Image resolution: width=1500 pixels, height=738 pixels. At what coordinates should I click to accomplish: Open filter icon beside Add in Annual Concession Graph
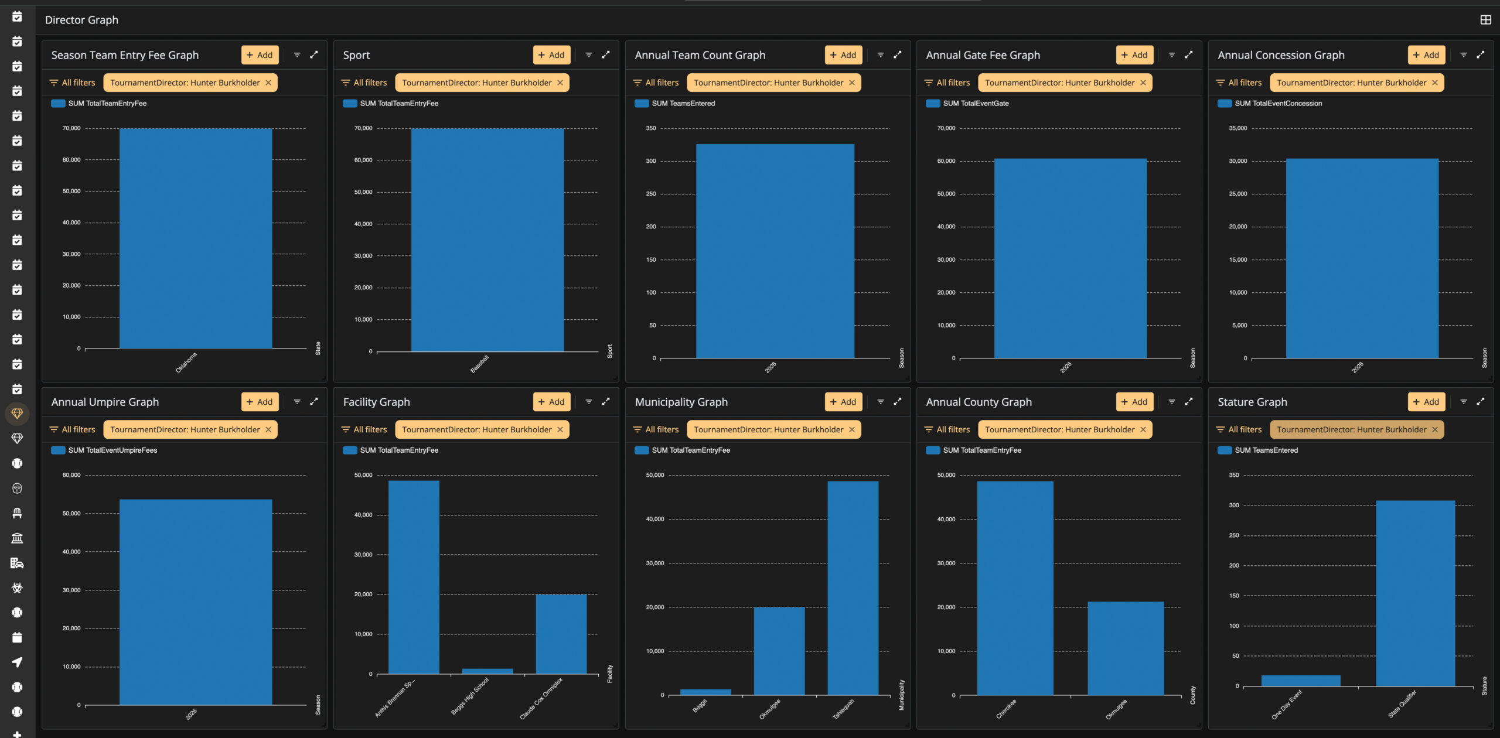[x=1464, y=55]
